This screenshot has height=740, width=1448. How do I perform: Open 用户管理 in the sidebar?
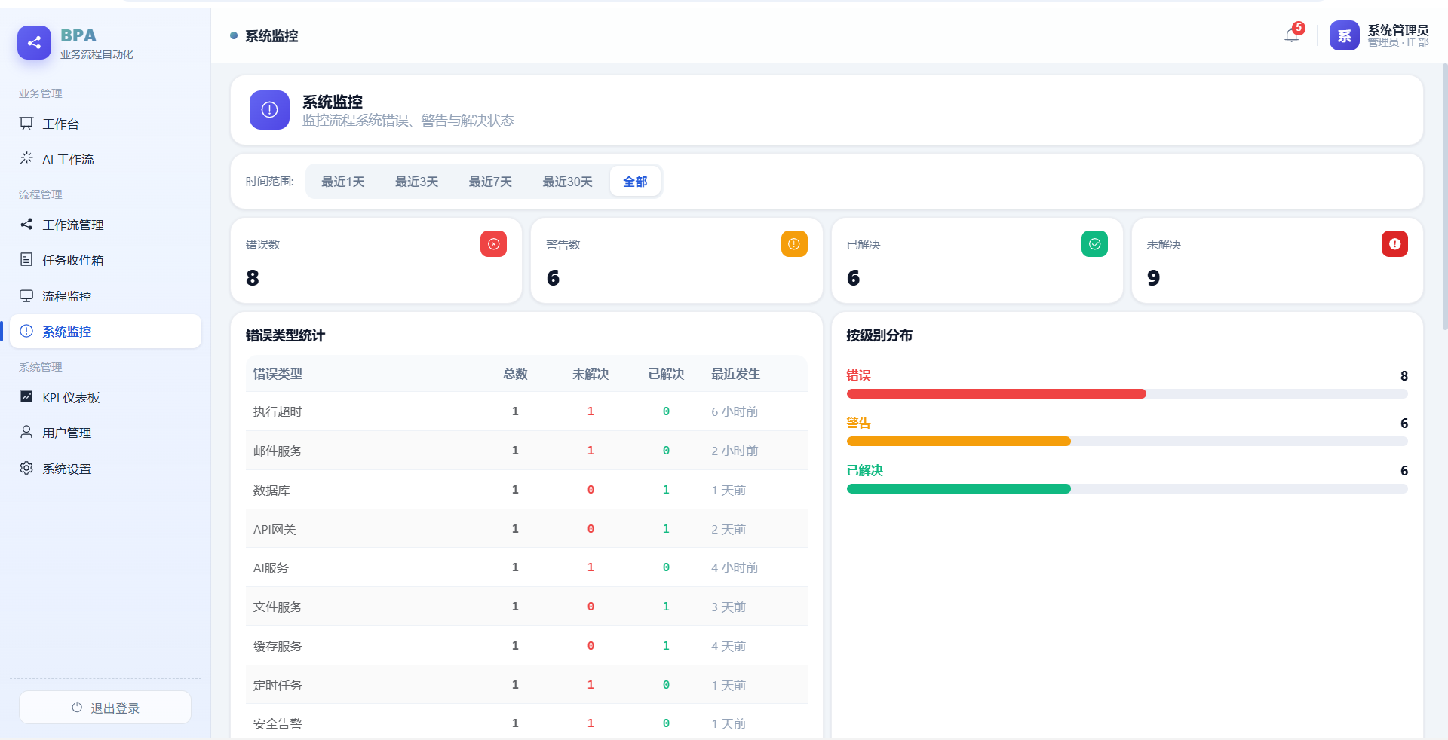(x=106, y=433)
